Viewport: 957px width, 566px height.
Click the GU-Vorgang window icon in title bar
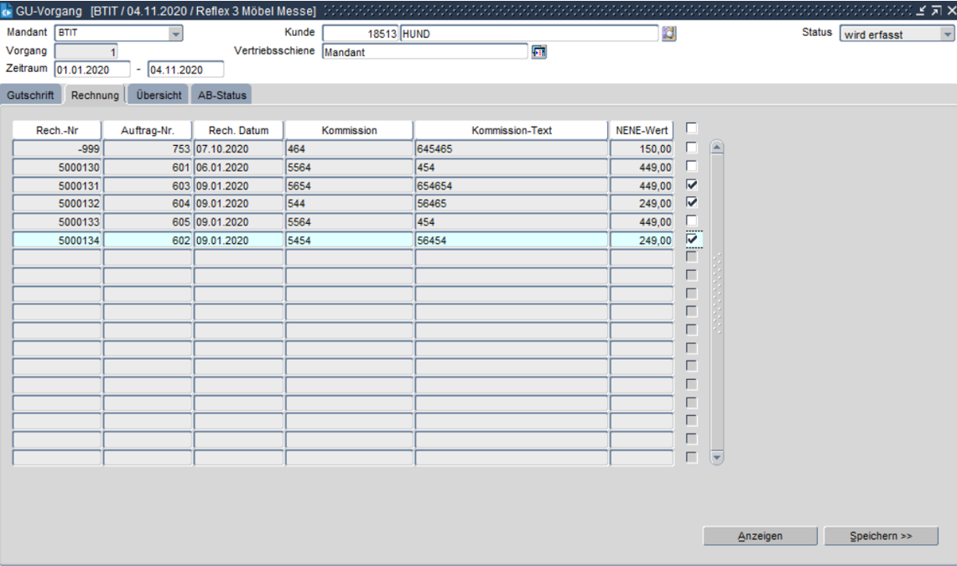click(8, 11)
